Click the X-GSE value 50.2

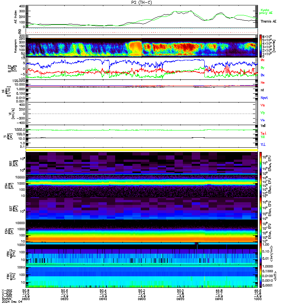tap(142, 291)
